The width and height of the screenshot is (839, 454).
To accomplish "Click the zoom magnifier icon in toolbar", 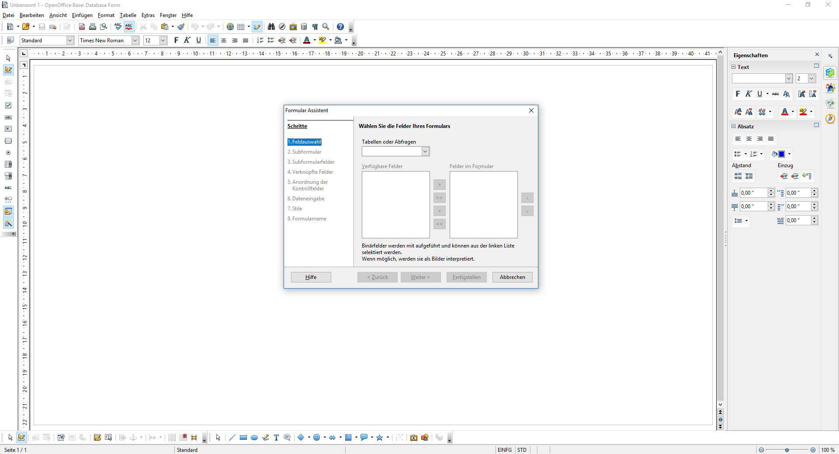I will tap(326, 27).
